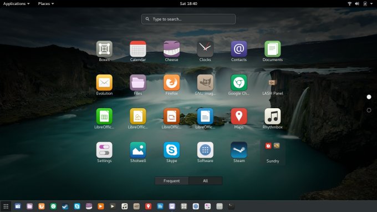Click the volume speaker icon
377x212 pixels.
pos(357,4)
